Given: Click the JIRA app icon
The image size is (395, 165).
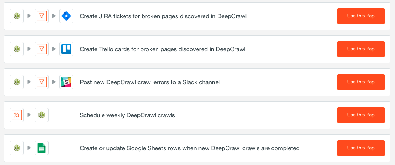Looking at the screenshot, I should click(x=66, y=16).
